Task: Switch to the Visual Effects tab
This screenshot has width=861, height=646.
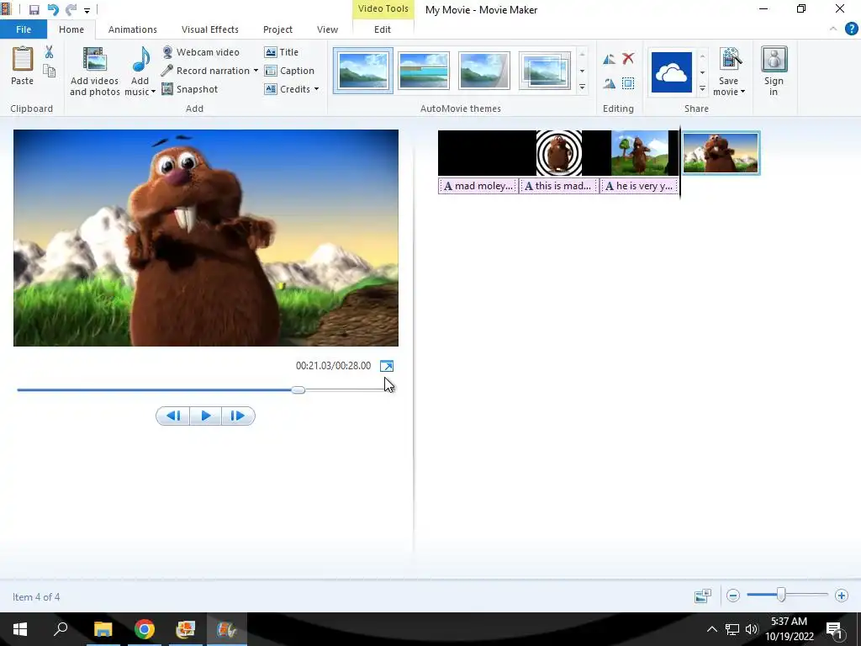Action: 209,29
